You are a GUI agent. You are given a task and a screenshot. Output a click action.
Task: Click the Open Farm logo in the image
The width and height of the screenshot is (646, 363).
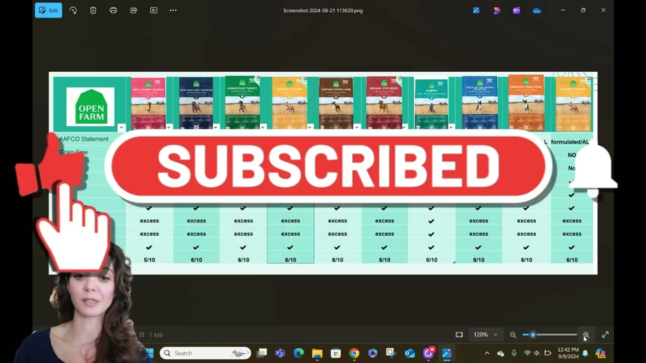click(91, 107)
